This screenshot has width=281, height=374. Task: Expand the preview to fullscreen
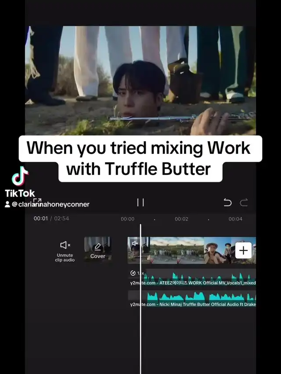click(37, 202)
